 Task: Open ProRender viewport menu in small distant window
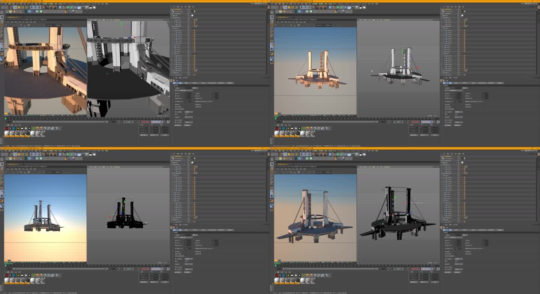click(x=387, y=20)
